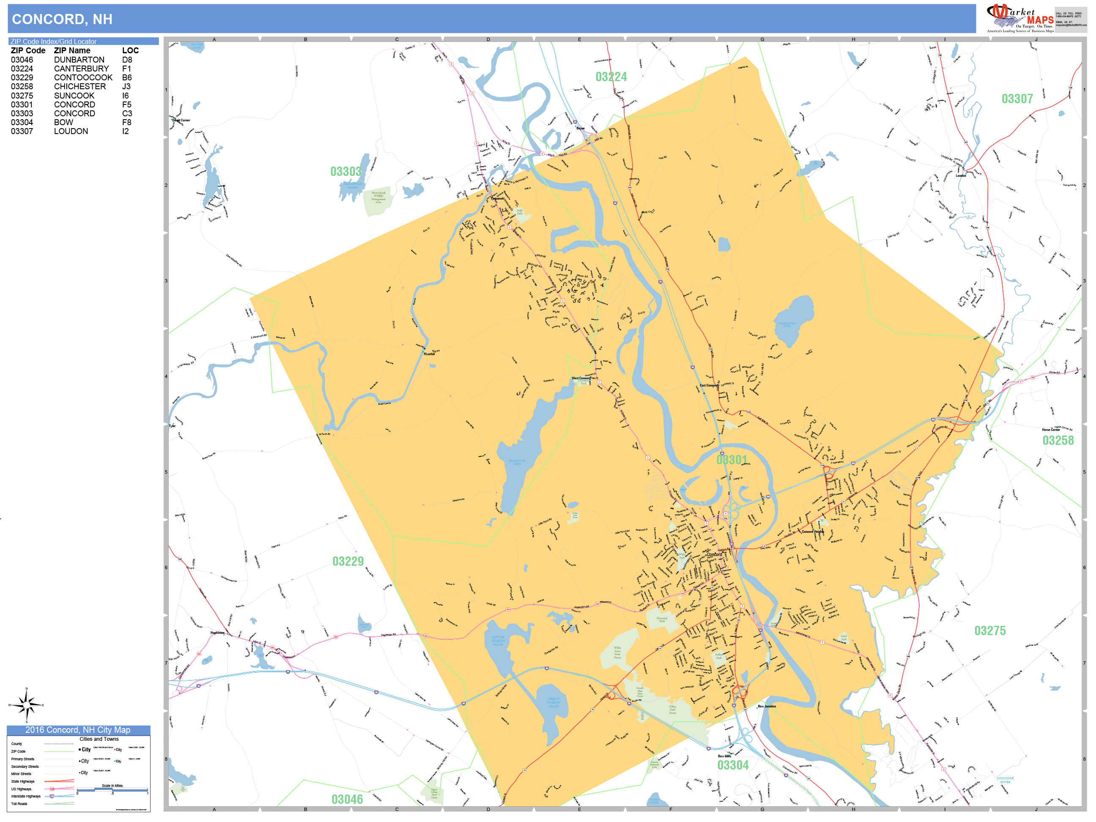The width and height of the screenshot is (1096, 822).
Task: Click the State Highways red line sample
Action: [59, 781]
